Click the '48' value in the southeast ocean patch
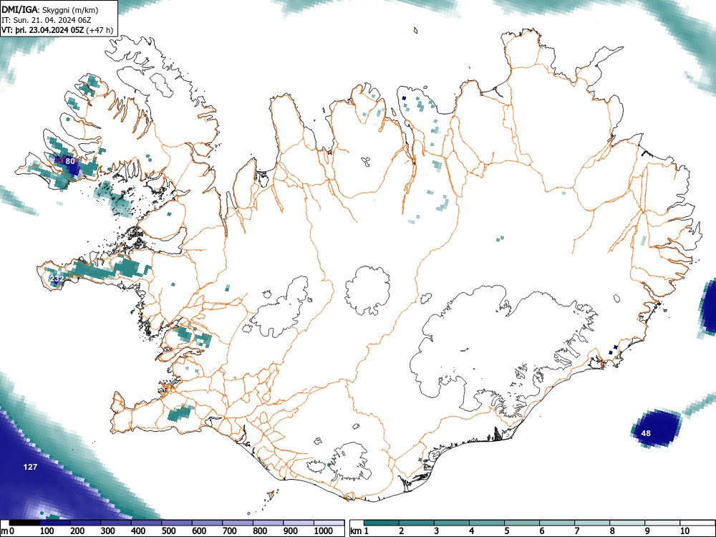 click(646, 433)
